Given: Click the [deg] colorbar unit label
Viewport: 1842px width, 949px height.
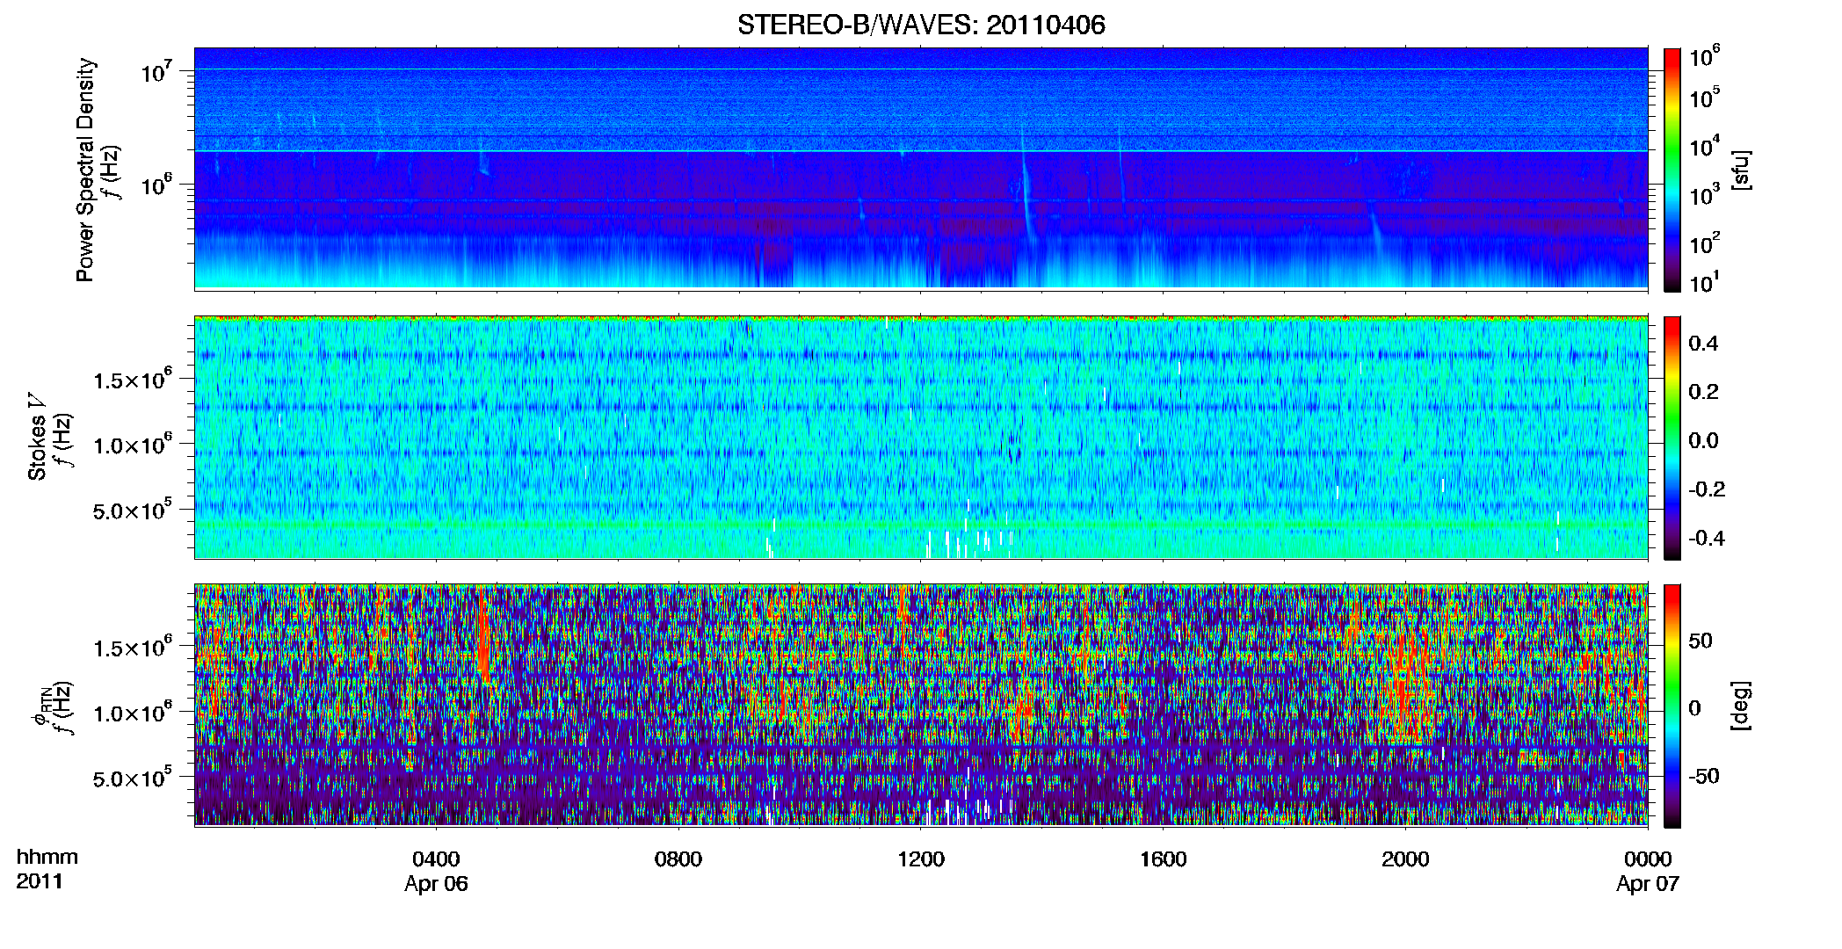Looking at the screenshot, I should [x=1741, y=706].
